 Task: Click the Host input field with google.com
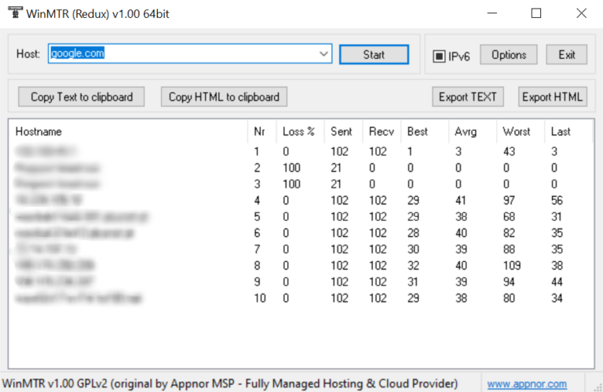(182, 54)
